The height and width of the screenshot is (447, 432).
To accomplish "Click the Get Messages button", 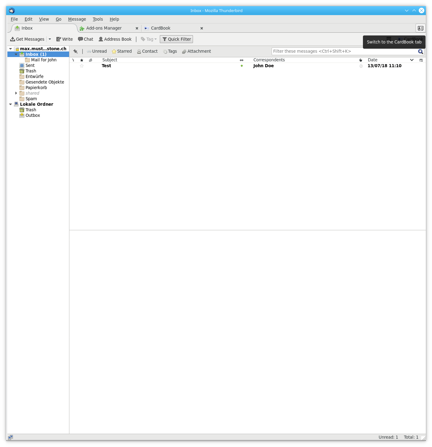I will (x=27, y=39).
